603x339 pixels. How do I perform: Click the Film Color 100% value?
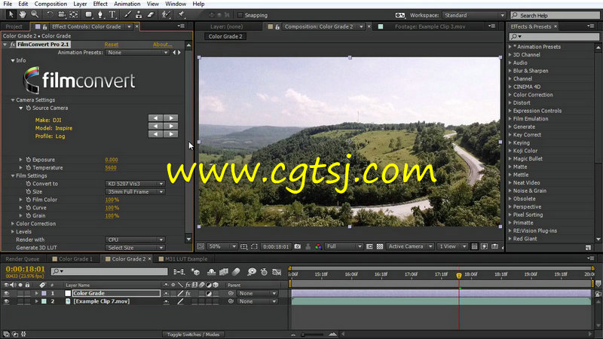click(x=112, y=200)
